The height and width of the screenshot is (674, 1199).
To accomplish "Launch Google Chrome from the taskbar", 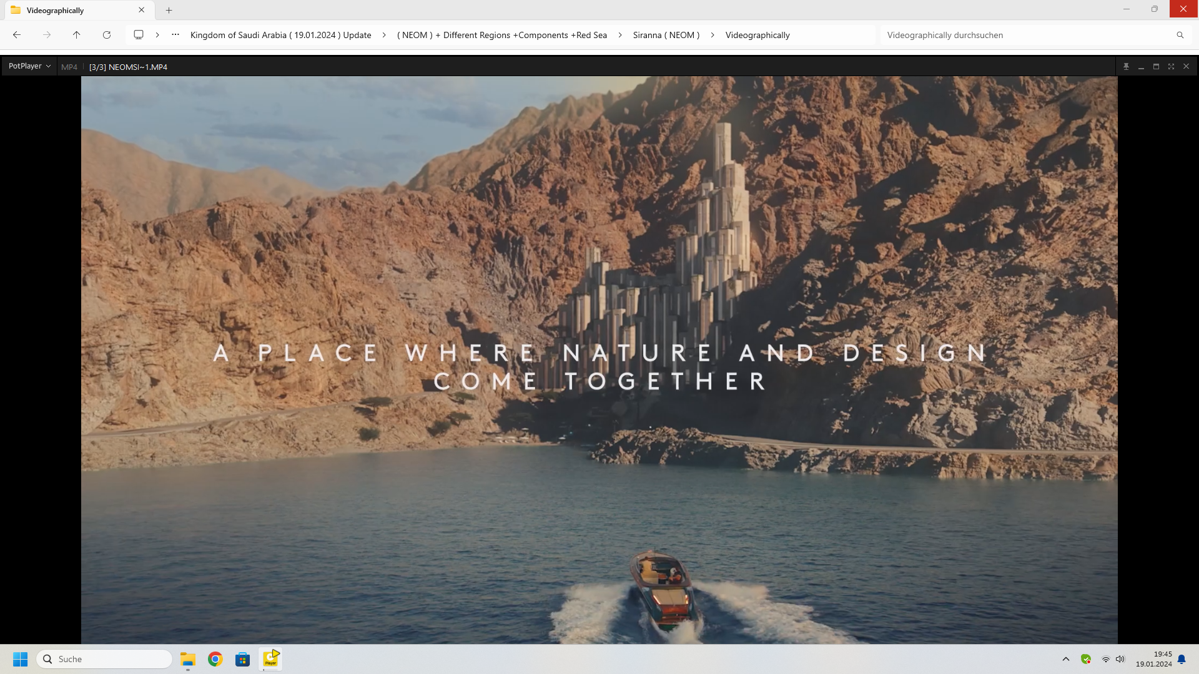I will coord(215,659).
